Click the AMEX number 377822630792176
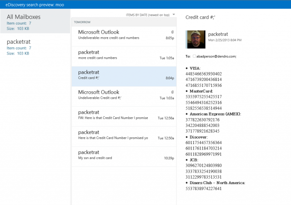This screenshot has height=205, width=291. pyautogui.click(x=202, y=120)
